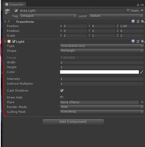
Task: Open Flare object picker circle
Action: click(x=142, y=102)
